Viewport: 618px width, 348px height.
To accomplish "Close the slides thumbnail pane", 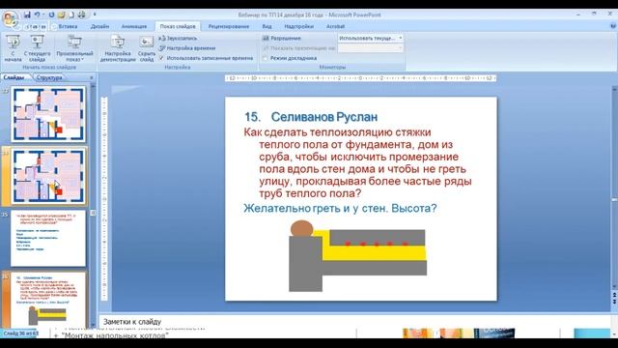I will click(x=92, y=77).
